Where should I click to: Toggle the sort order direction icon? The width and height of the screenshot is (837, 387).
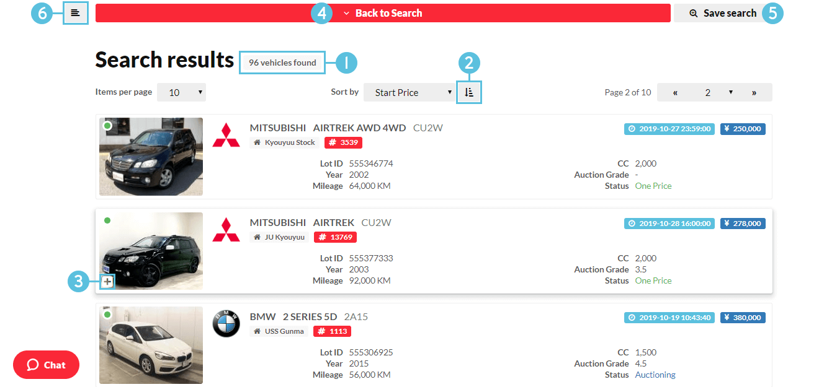(469, 92)
